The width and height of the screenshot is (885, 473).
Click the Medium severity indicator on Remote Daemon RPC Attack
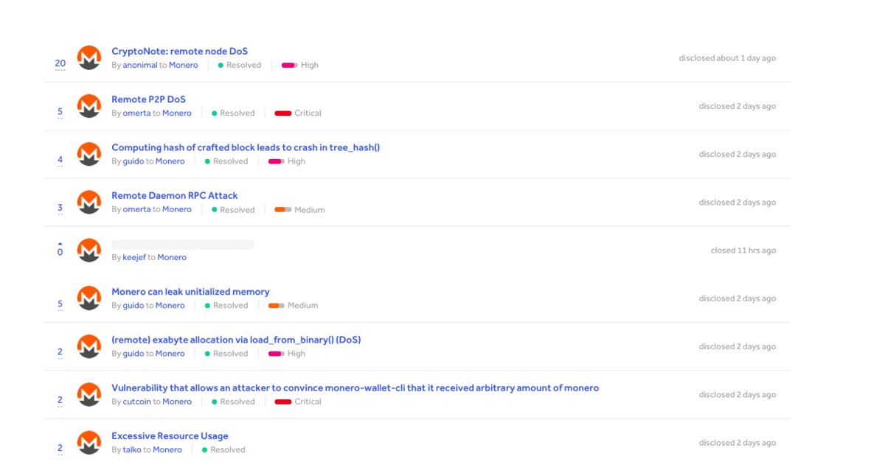299,209
